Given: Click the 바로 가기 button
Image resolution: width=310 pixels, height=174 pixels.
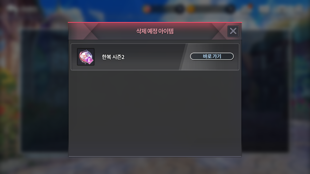Looking at the screenshot, I should pyautogui.click(x=212, y=56).
